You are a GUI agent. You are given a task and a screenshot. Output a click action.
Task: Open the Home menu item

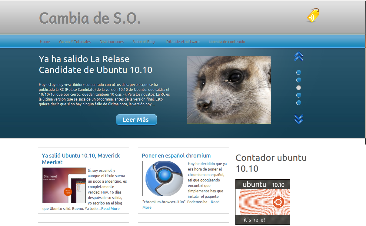click(x=45, y=42)
